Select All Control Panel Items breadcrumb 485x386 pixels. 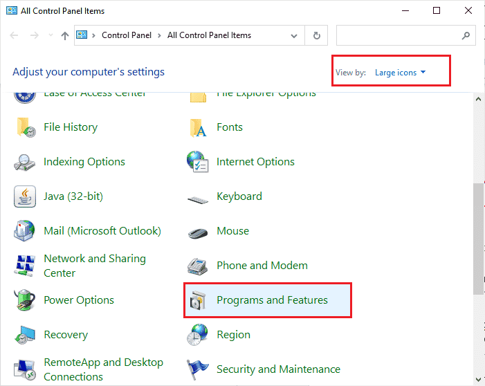tap(210, 35)
